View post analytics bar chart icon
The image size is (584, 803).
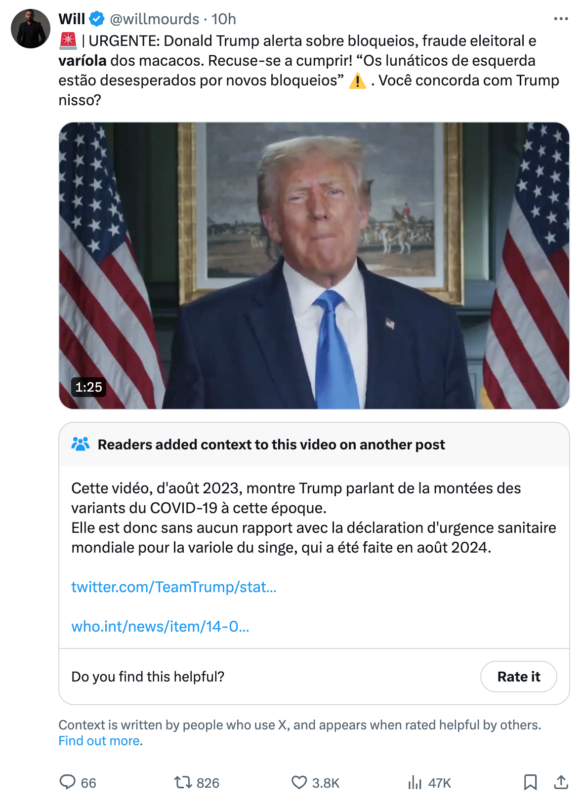[x=415, y=782]
